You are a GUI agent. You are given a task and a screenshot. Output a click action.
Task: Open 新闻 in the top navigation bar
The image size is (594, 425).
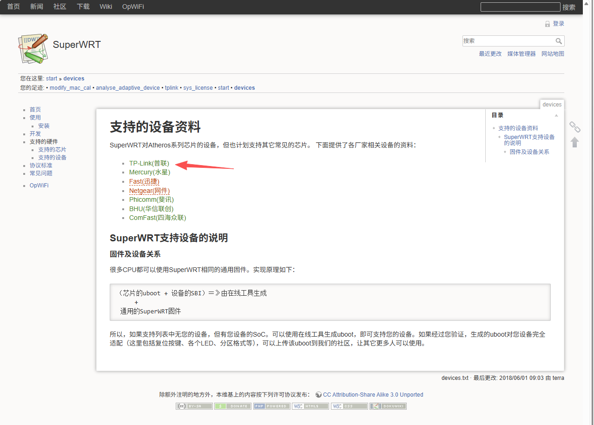37,7
